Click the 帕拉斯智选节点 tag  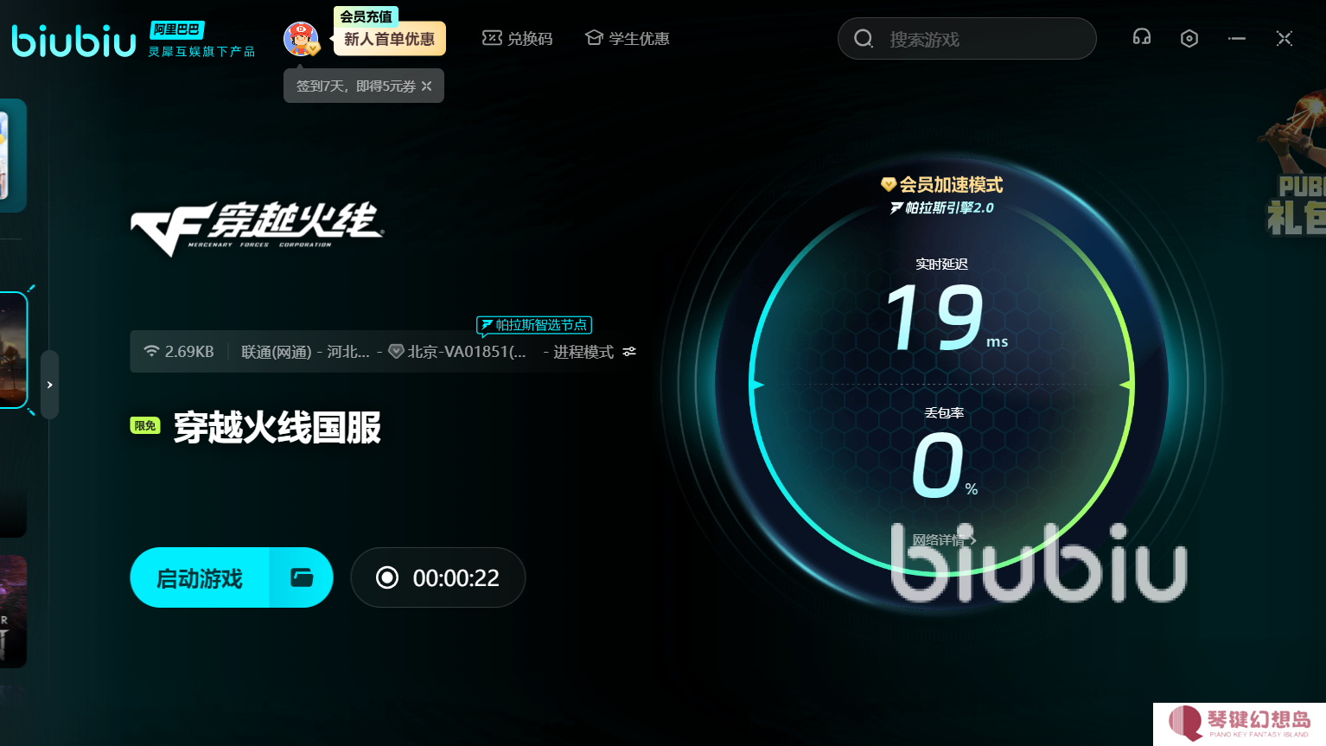click(534, 325)
